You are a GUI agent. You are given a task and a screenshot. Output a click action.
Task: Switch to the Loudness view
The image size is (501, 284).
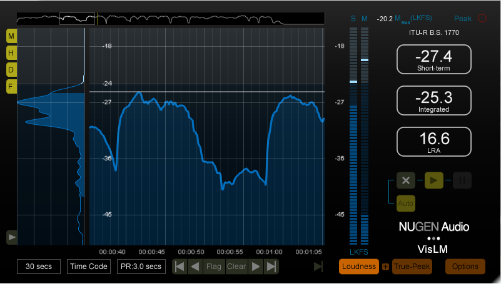tap(359, 267)
